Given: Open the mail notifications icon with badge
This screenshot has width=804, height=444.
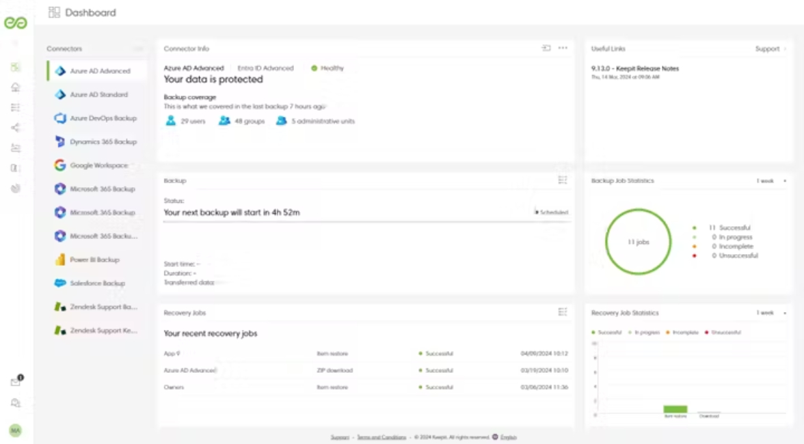Looking at the screenshot, I should 16,381.
